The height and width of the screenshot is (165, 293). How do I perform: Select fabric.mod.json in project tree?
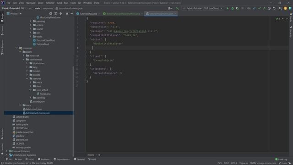(x=34, y=109)
